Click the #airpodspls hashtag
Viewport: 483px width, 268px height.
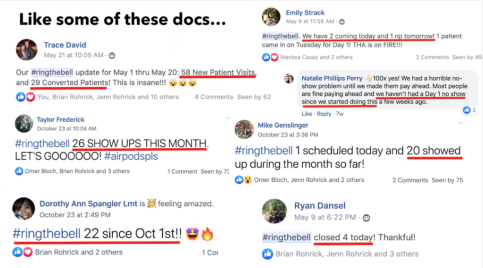(x=131, y=156)
